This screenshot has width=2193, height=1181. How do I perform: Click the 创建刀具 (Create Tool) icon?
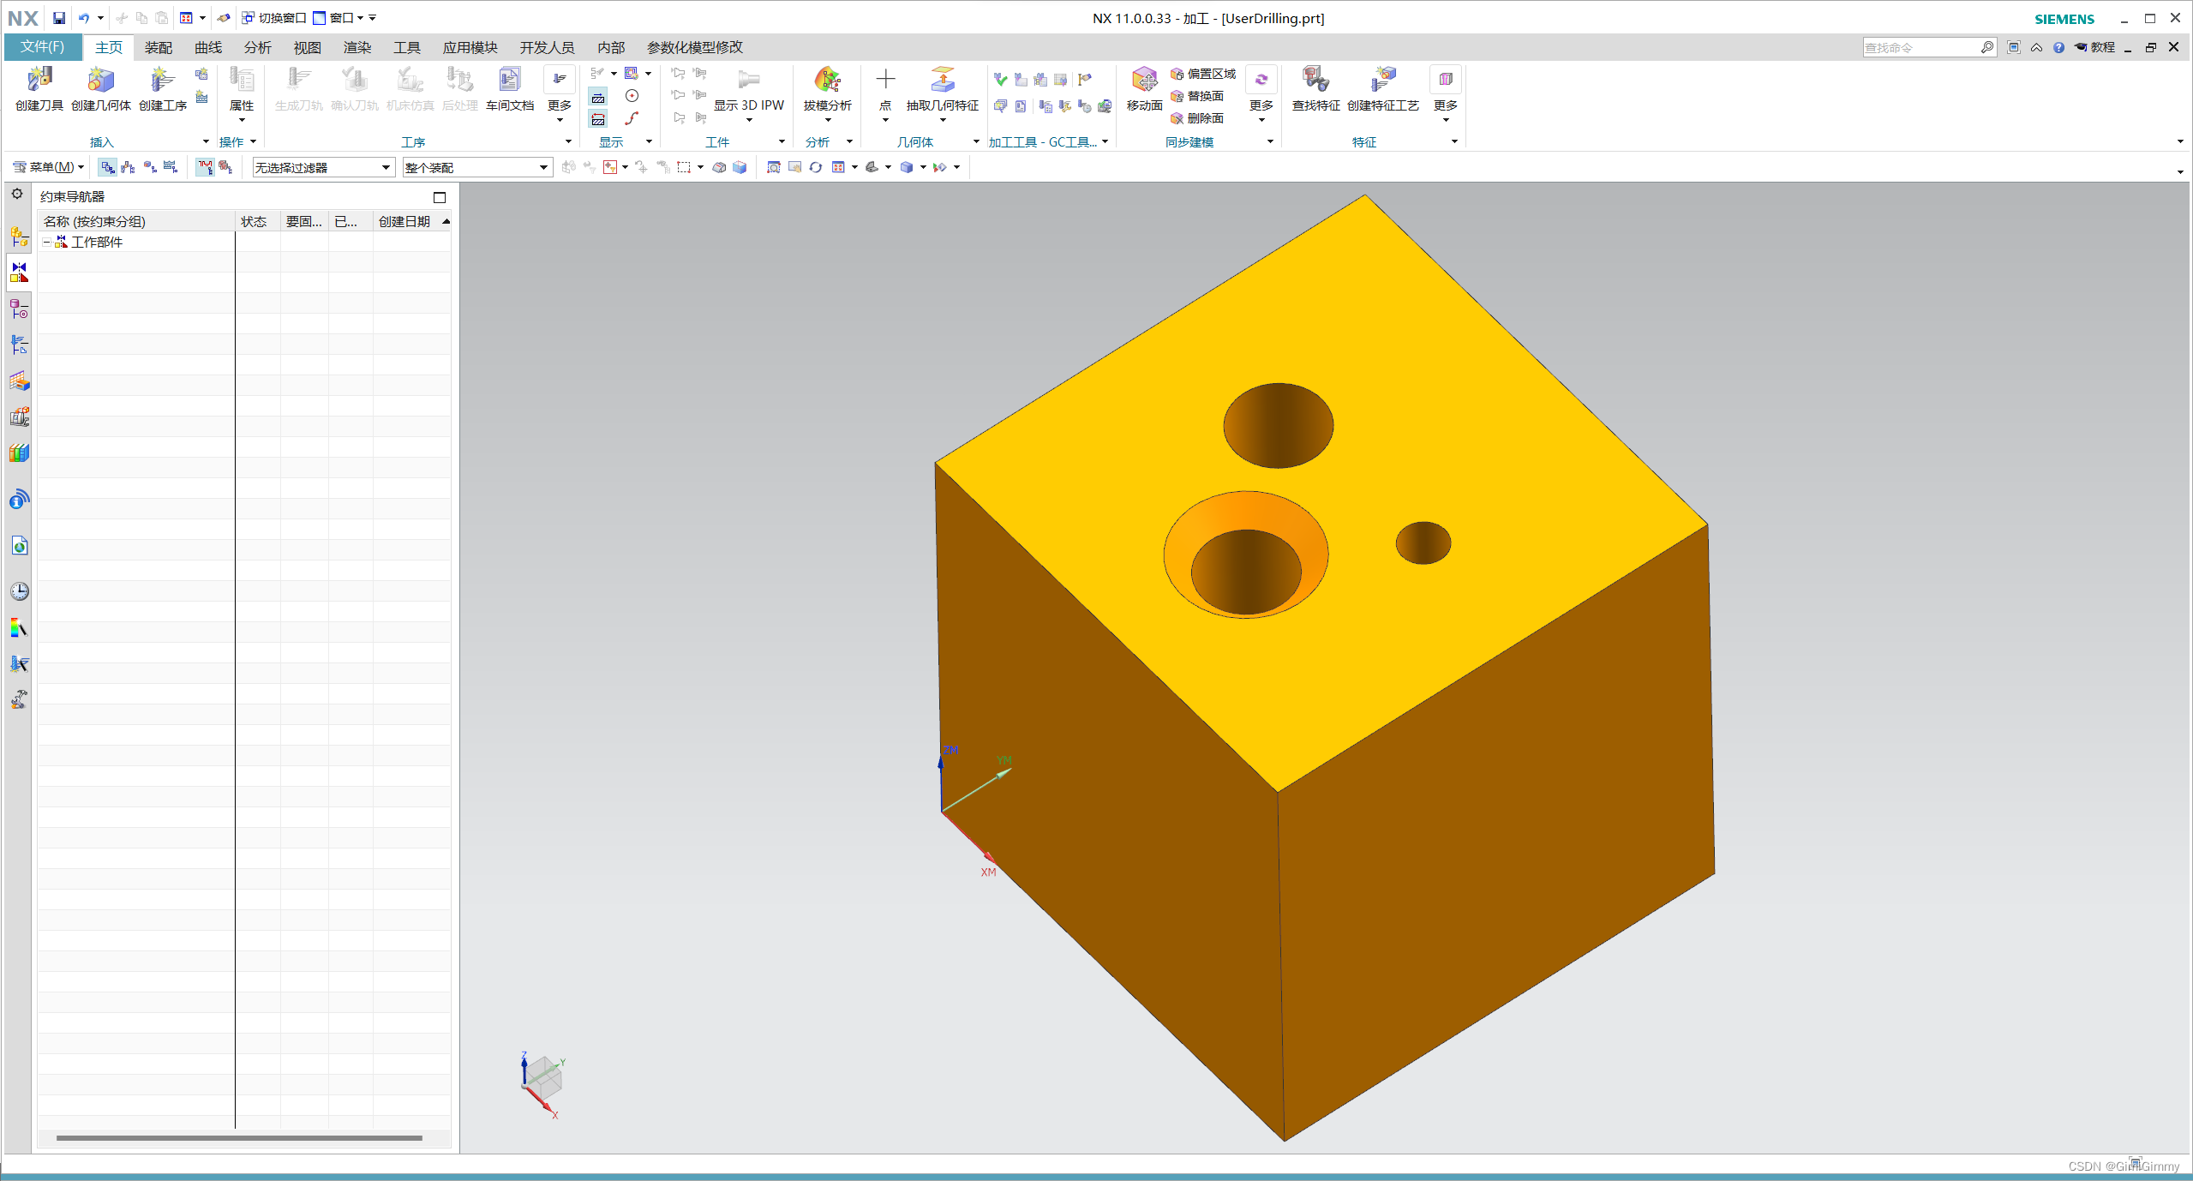coord(39,81)
